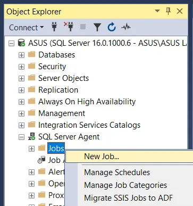
Task: Expand the Operators node
Action: point(31,184)
